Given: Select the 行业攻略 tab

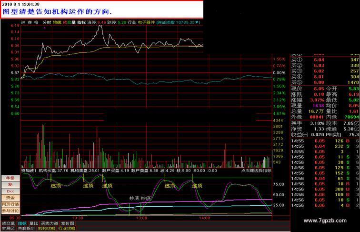Looking at the screenshot, I should (x=67, y=229).
